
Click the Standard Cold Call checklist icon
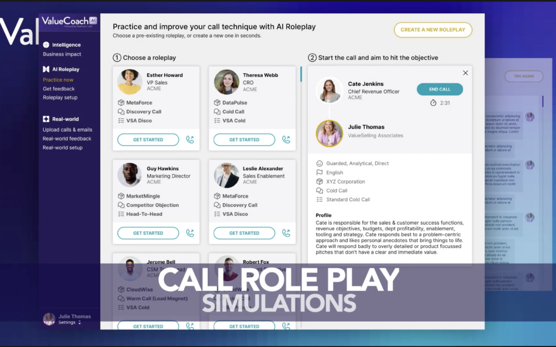coord(320,199)
